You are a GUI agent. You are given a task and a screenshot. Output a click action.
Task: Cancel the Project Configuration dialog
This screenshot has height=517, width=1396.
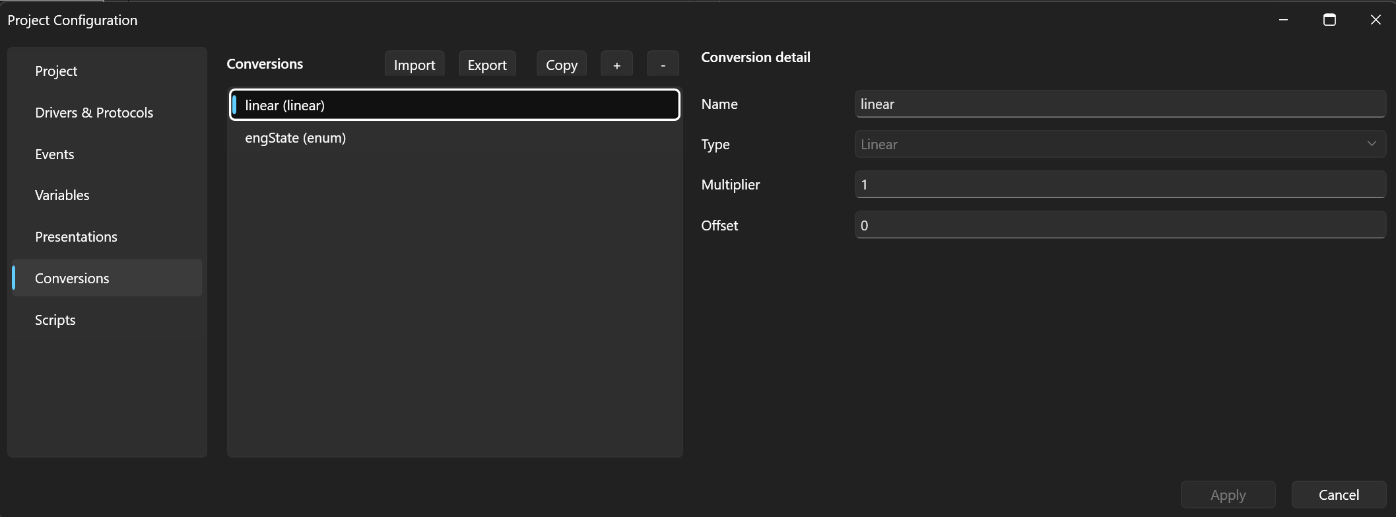click(x=1339, y=495)
